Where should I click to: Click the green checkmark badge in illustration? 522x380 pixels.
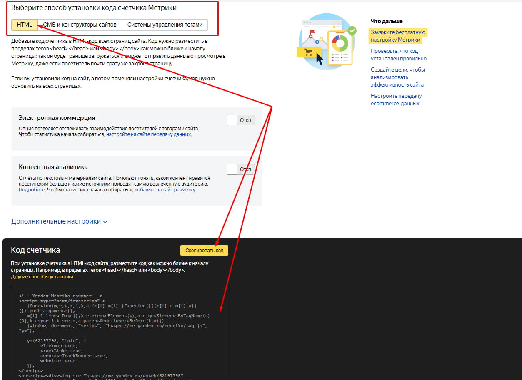tap(352, 30)
